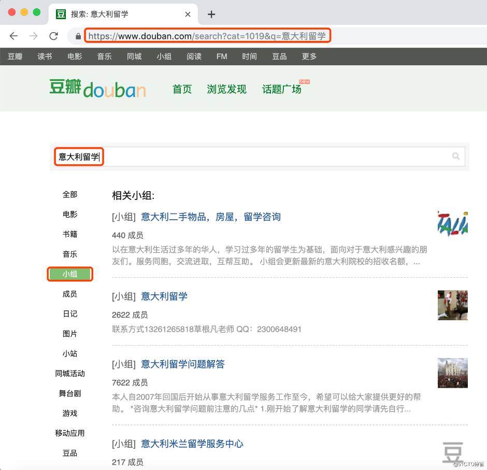Click the Douban favicon in the tab
This screenshot has height=470, width=487.
(x=61, y=14)
